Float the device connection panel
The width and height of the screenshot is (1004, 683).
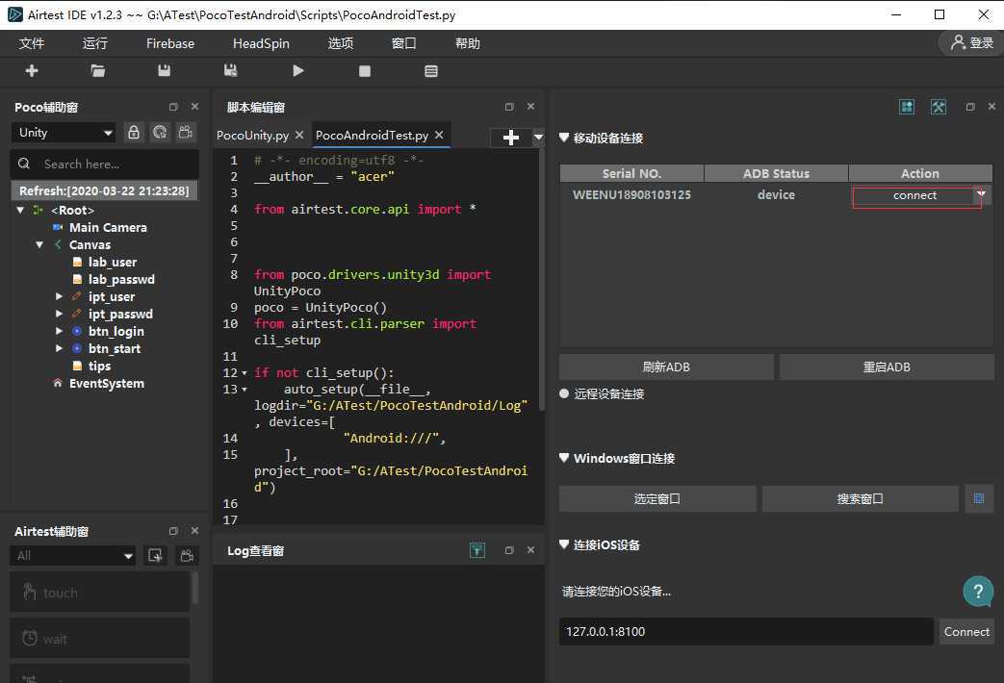970,107
